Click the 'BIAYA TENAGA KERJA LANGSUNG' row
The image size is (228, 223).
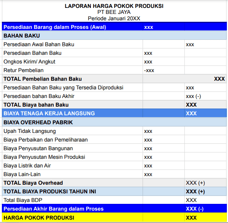click(114, 113)
